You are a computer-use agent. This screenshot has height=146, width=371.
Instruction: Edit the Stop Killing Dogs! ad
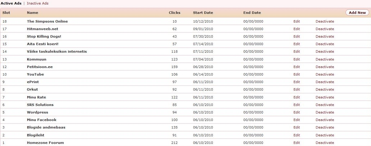click(297, 36)
